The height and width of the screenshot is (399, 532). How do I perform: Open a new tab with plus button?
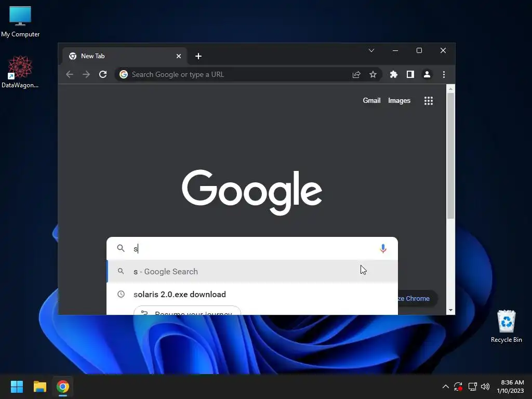[x=198, y=56]
